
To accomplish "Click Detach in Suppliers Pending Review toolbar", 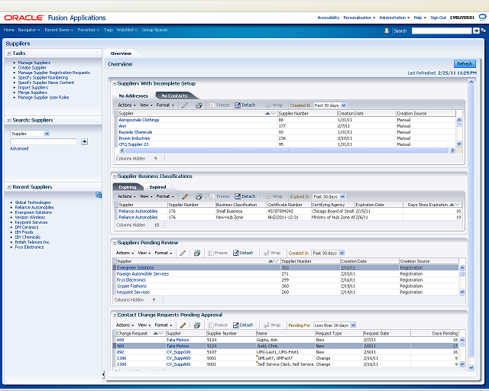I will pyautogui.click(x=243, y=253).
